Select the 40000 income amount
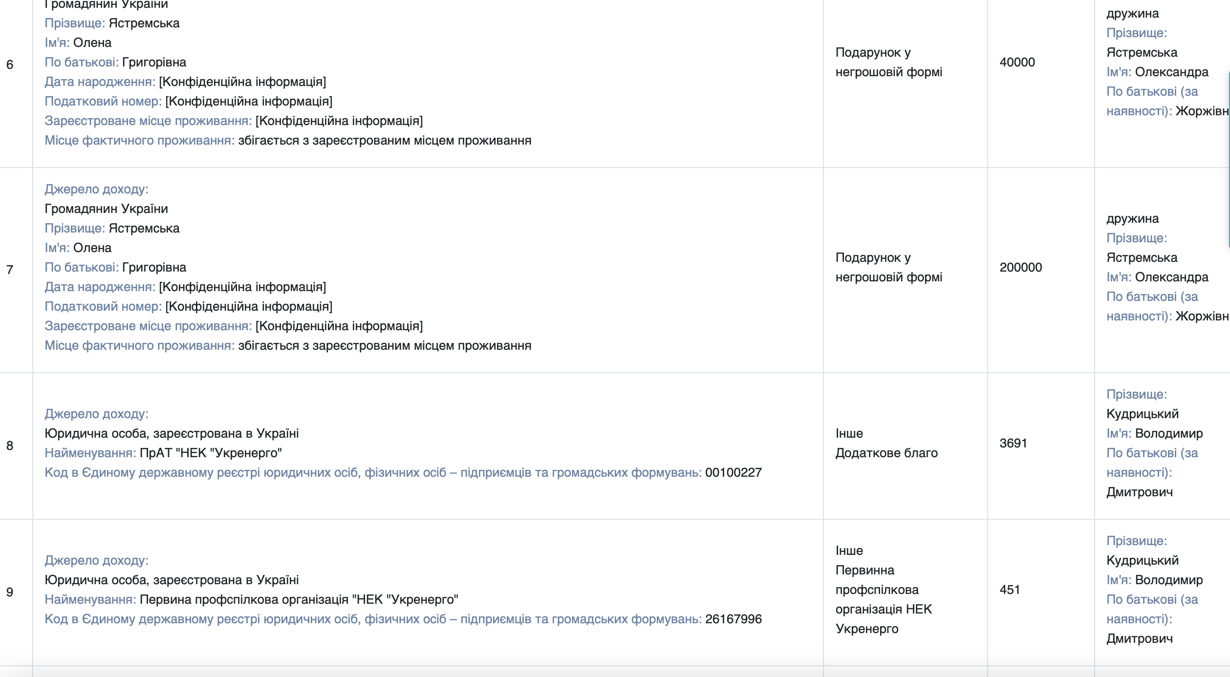Viewport: 1230px width, 677px height. (1017, 62)
